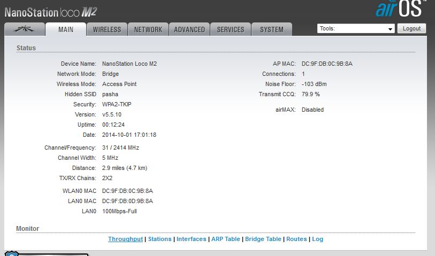Select the firmware version v5.5.10
This screenshot has width=435, height=256.
[x=112, y=114]
